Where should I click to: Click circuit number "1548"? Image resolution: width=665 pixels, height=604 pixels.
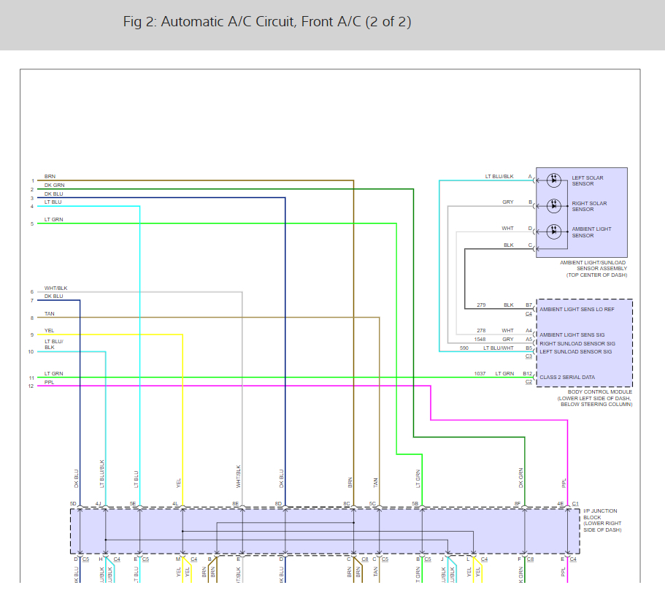[480, 340]
